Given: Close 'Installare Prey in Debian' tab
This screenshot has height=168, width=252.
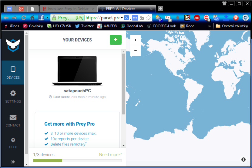Looking at the screenshot, I should [93, 9].
